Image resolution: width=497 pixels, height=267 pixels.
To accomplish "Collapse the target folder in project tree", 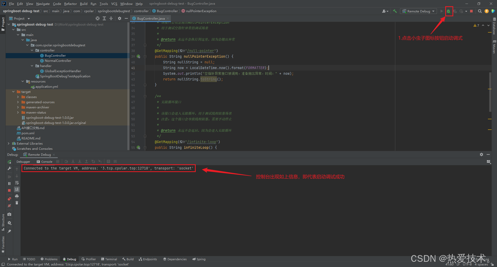I will pyautogui.click(x=13, y=92).
